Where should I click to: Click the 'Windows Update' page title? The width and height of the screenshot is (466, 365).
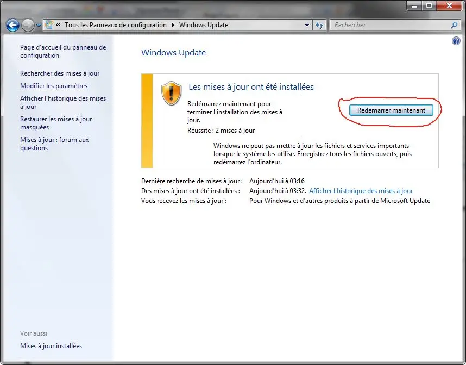[x=174, y=53]
